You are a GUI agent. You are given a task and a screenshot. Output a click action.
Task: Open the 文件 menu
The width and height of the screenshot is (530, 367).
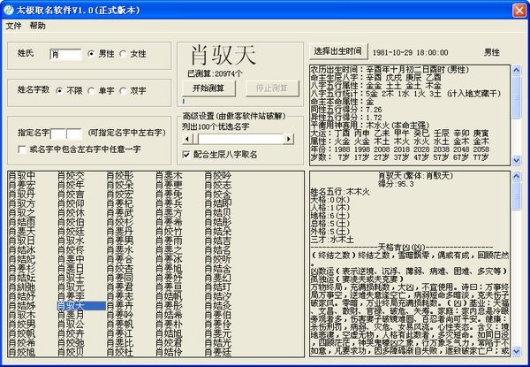13,26
